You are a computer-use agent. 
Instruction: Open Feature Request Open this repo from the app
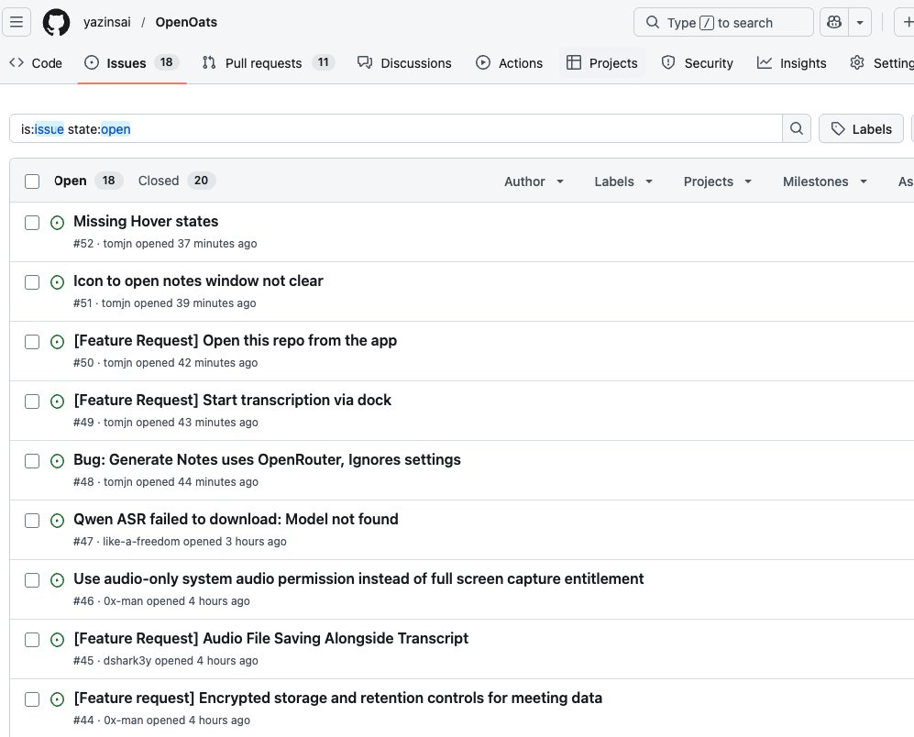[x=235, y=340]
